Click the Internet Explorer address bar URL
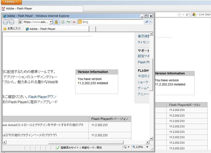This screenshot has height=153, width=211. click(36, 22)
